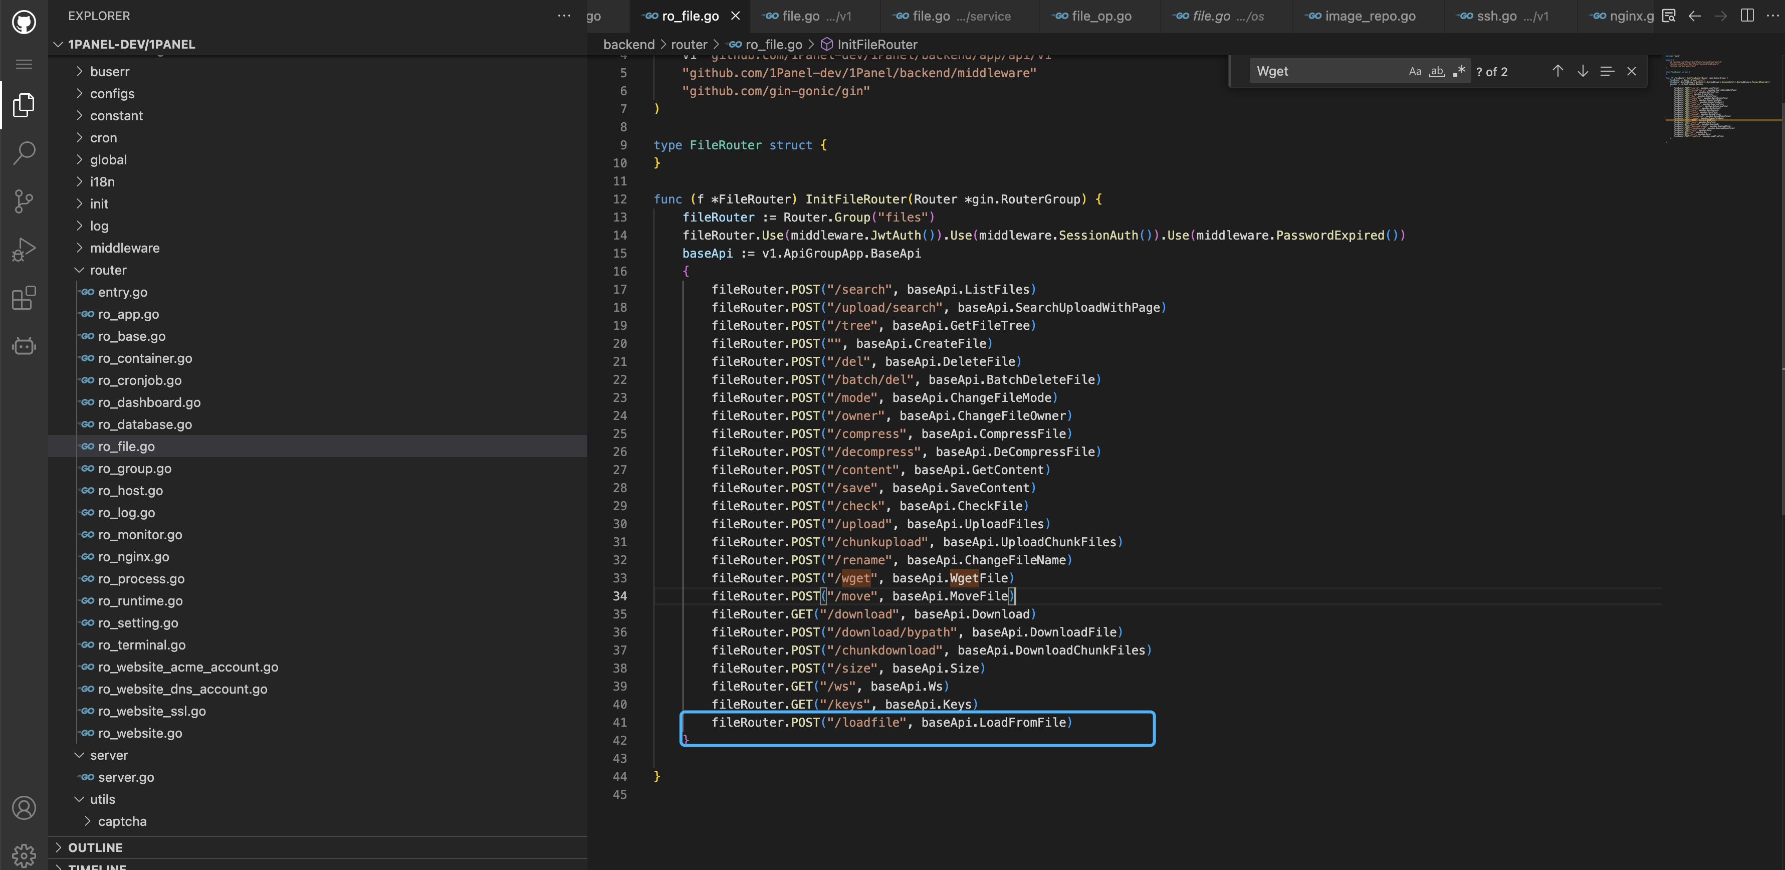Viewport: 1785px width, 870px height.
Task: Open ro_nginx.go in the explorer
Action: pos(133,557)
